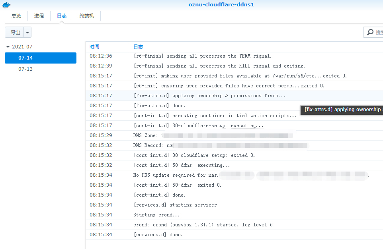Click the 'ensuring user provided files' row
The height and width of the screenshot is (249, 383).
[x=234, y=86]
